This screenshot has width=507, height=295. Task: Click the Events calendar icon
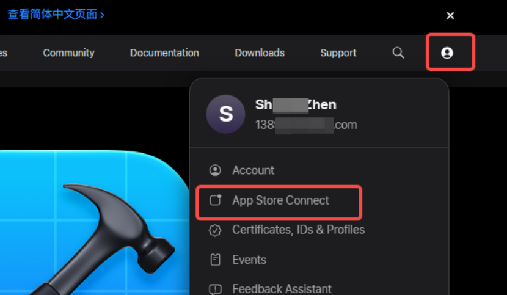[216, 260]
